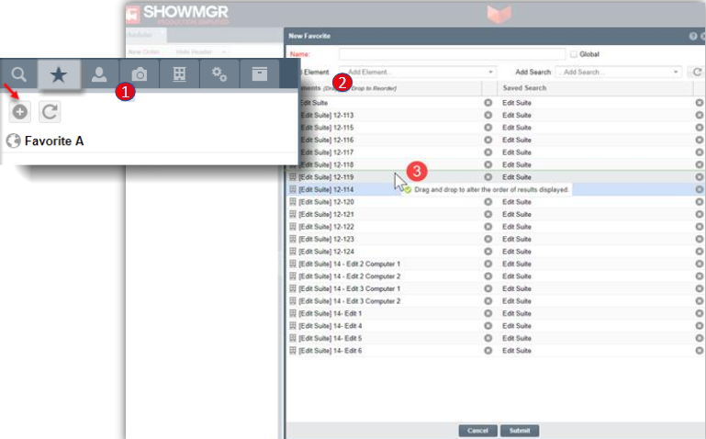The height and width of the screenshot is (439, 706).
Task: Remove [Edit Suite] 14 - Edit 2 Computer 1
Action: pos(488,264)
